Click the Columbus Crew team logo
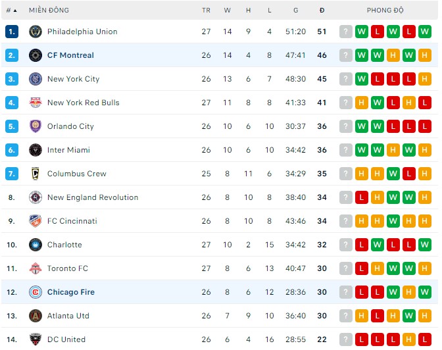The width and height of the screenshot is (442, 350). click(36, 174)
